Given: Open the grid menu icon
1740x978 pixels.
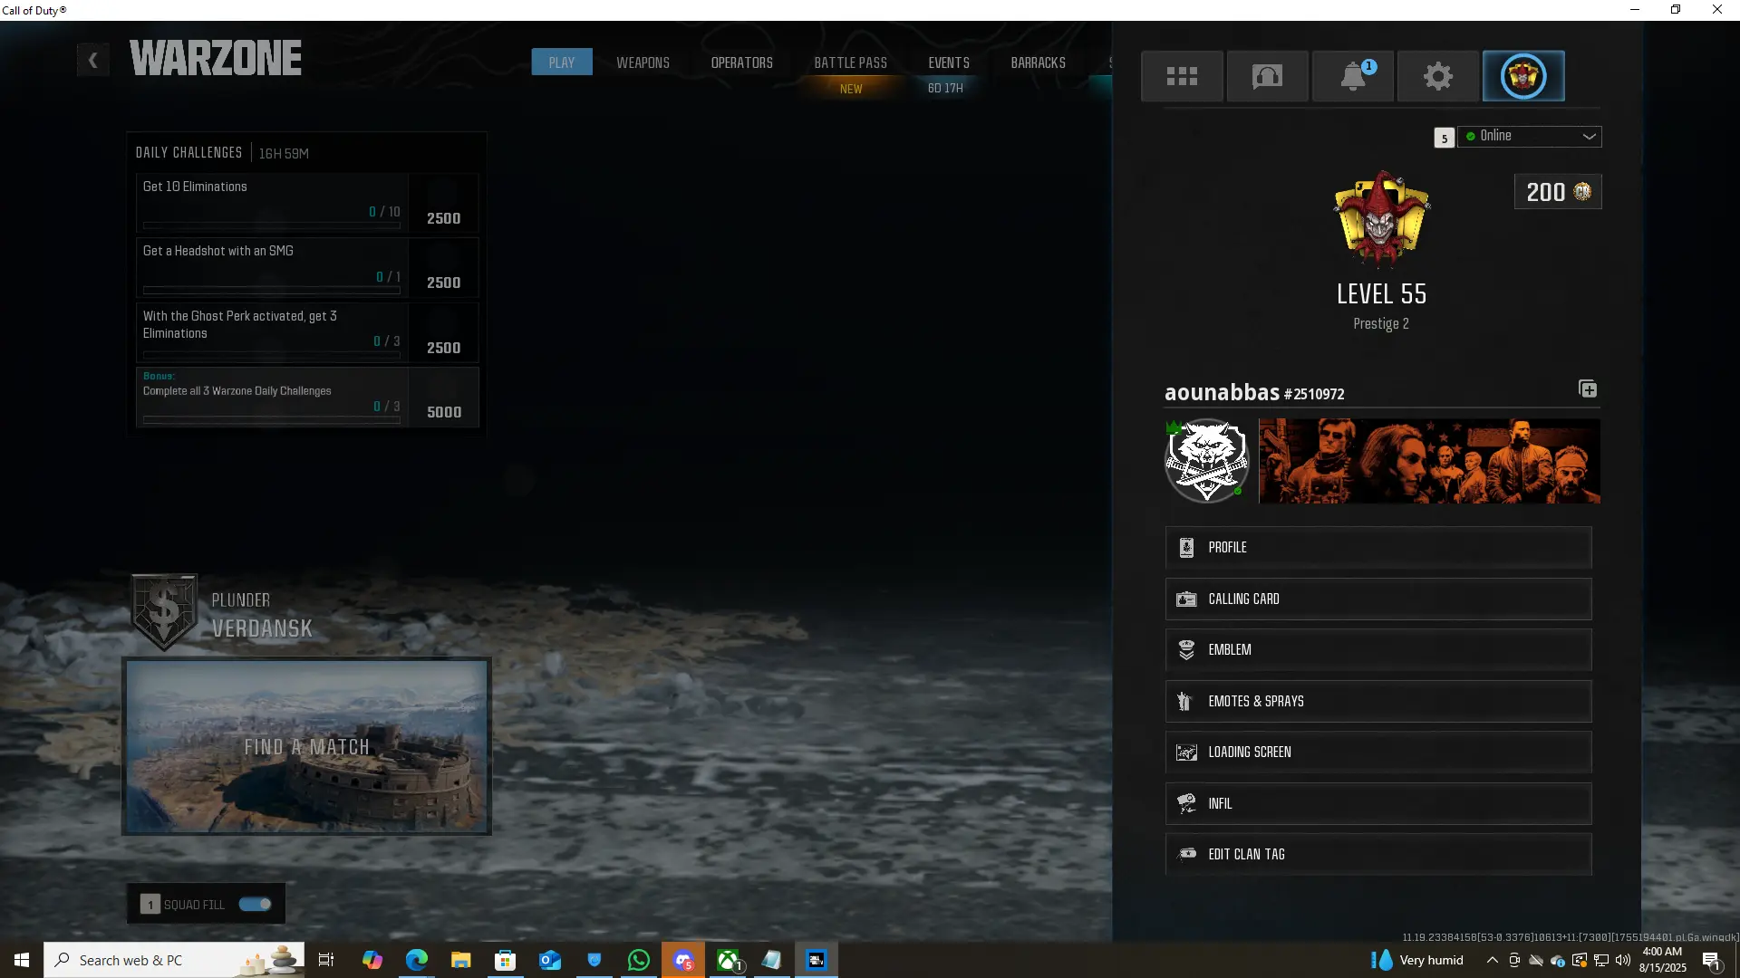Looking at the screenshot, I should point(1182,76).
